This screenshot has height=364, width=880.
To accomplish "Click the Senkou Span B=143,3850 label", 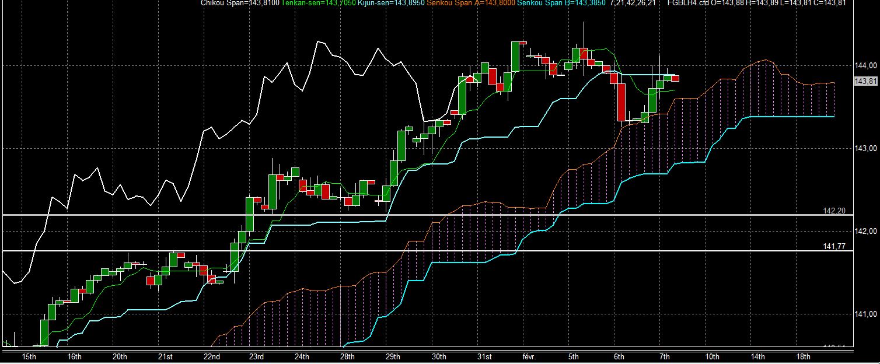I will [x=562, y=3].
